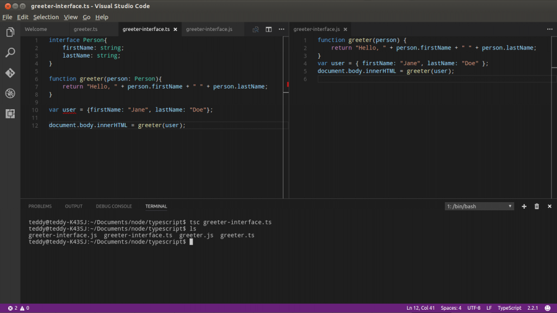The image size is (557, 313).
Task: Open the Selection menu
Action: tap(46, 17)
